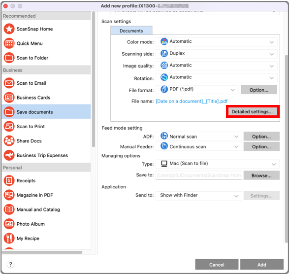Click the Share Docs people icon

[9, 141]
